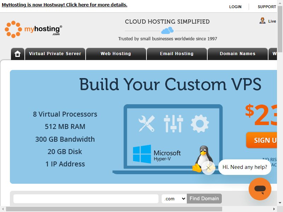Click the scroll right arrow
The height and width of the screenshot is (212, 283).
tap(274, 209)
